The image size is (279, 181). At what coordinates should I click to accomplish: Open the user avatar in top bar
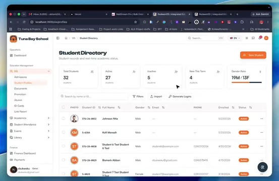266,38
